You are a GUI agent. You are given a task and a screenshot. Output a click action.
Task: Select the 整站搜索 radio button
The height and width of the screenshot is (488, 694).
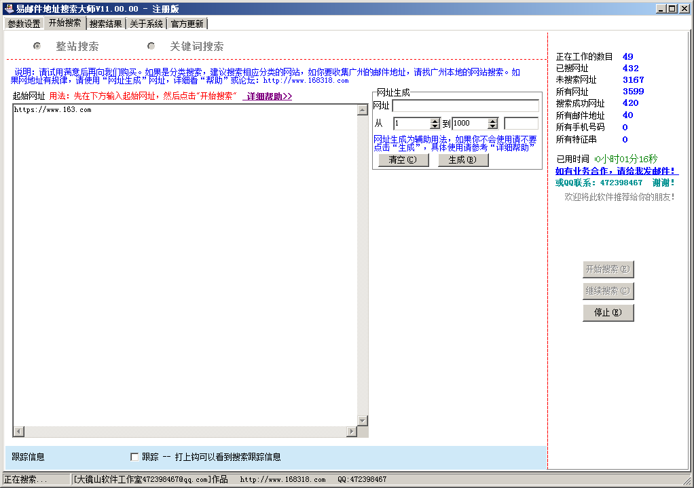(37, 46)
